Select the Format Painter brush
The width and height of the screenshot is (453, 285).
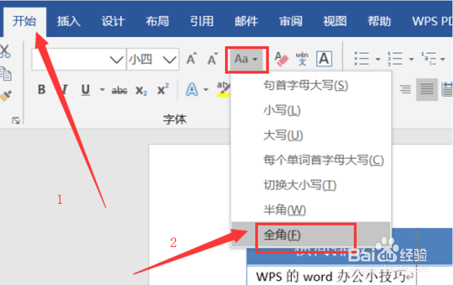(5, 96)
